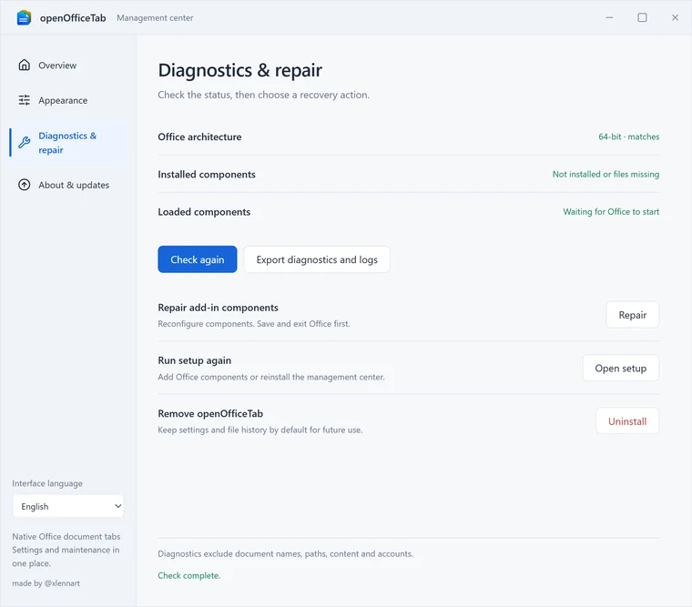The image size is (692, 607).
Task: Click Open setup
Action: [620, 368]
